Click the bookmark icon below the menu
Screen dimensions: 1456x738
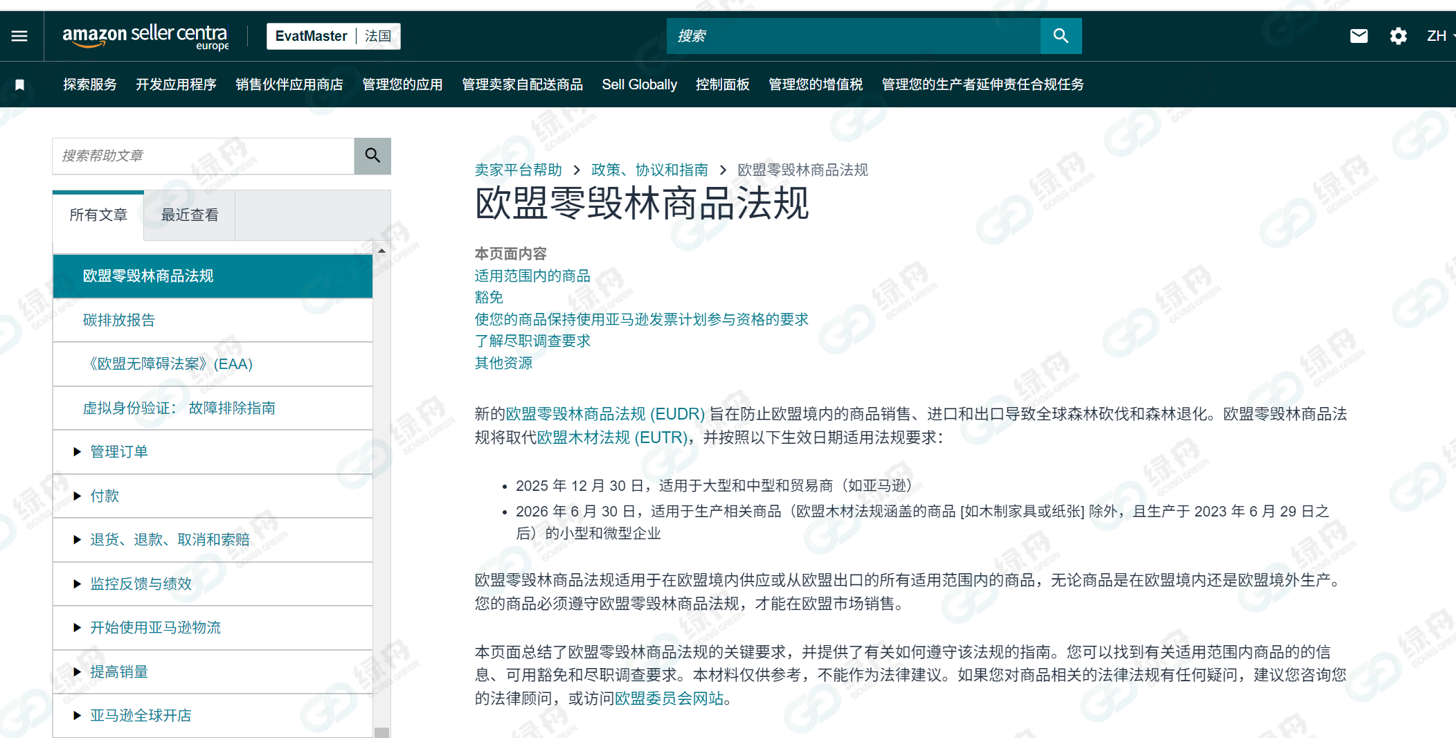point(20,84)
